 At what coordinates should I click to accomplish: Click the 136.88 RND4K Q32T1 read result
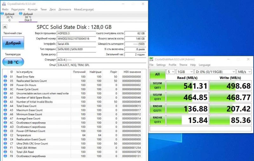pyautogui.click(x=187, y=108)
